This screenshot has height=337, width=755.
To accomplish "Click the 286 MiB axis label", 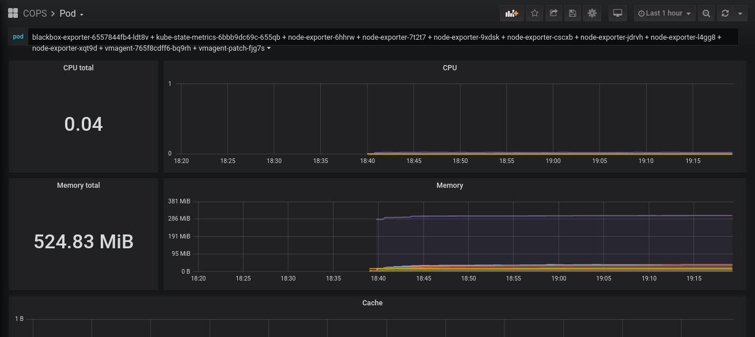I will 179,219.
